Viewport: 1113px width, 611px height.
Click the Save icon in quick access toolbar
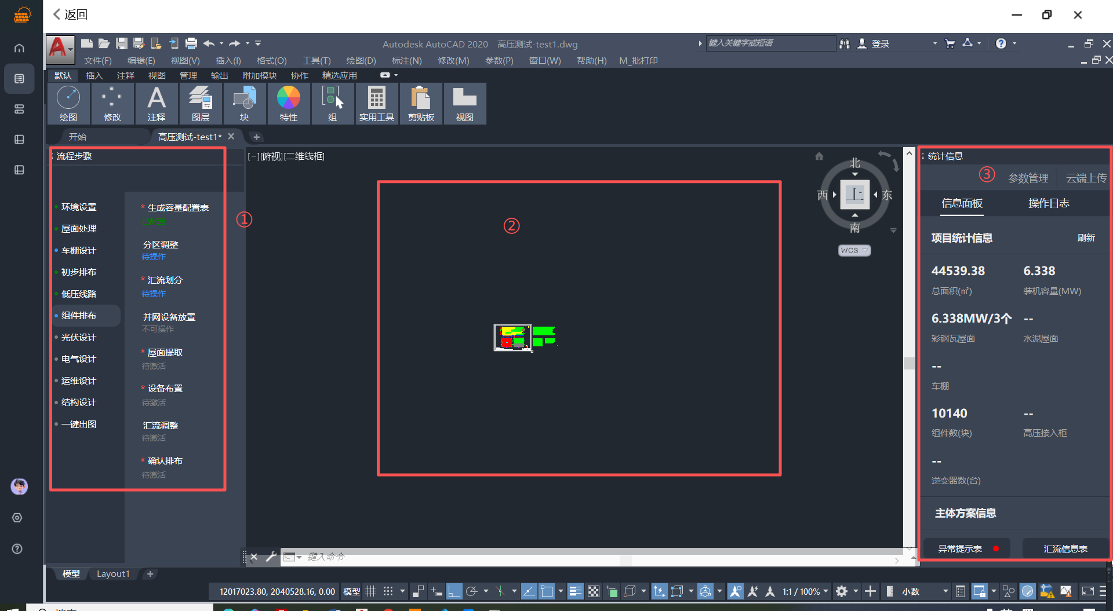pos(121,43)
